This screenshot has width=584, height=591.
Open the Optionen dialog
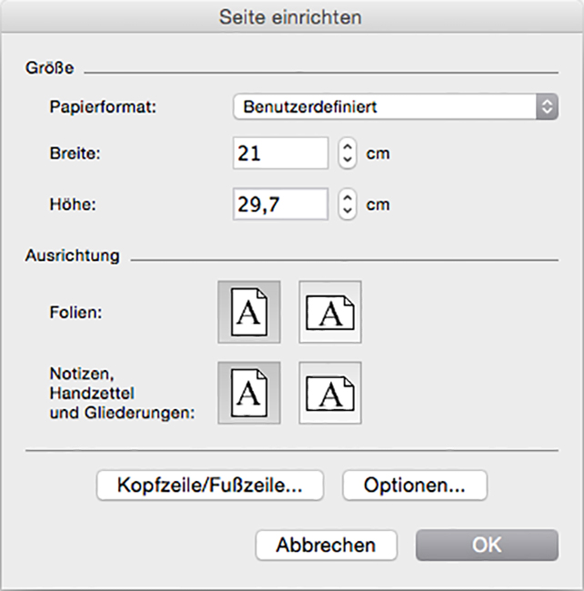[x=415, y=486]
